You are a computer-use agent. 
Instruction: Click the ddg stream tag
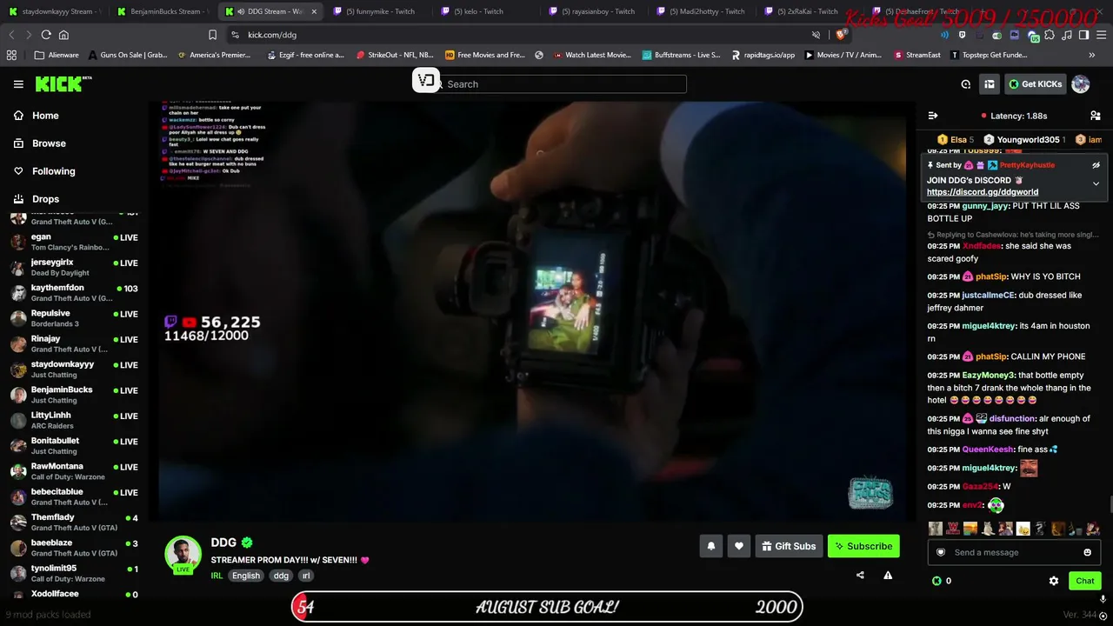tap(281, 576)
